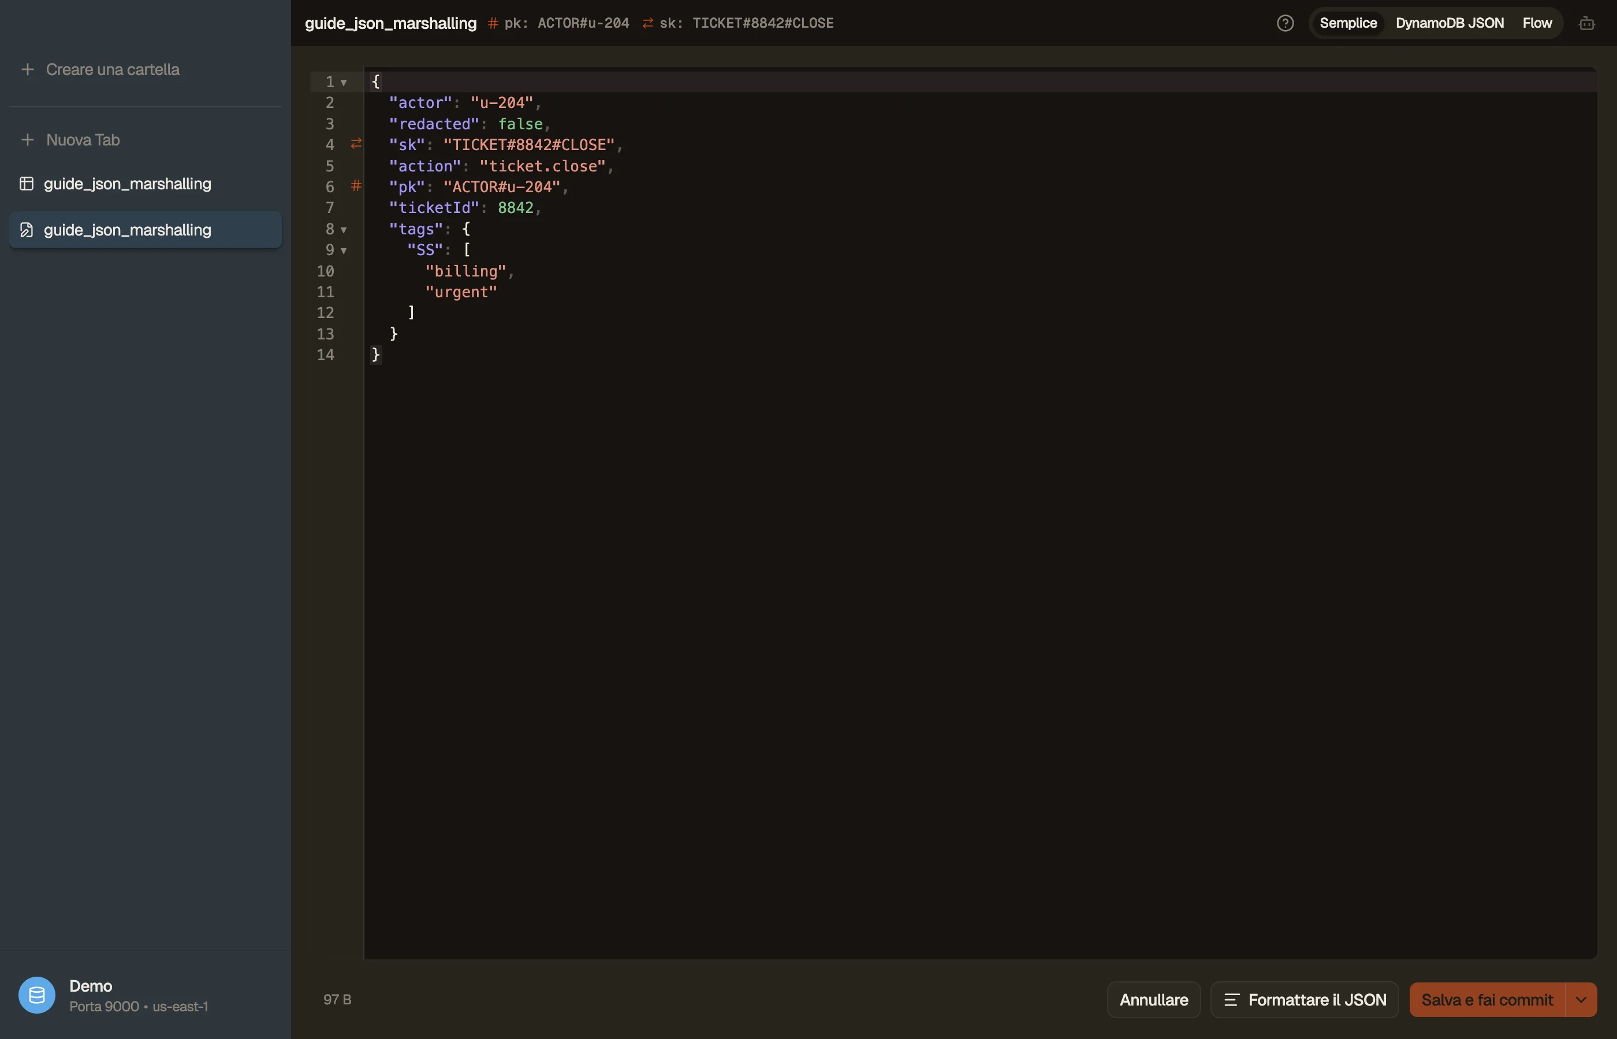1617x1039 pixels.
Task: Collapse the SS array at line 9
Action: [344, 251]
